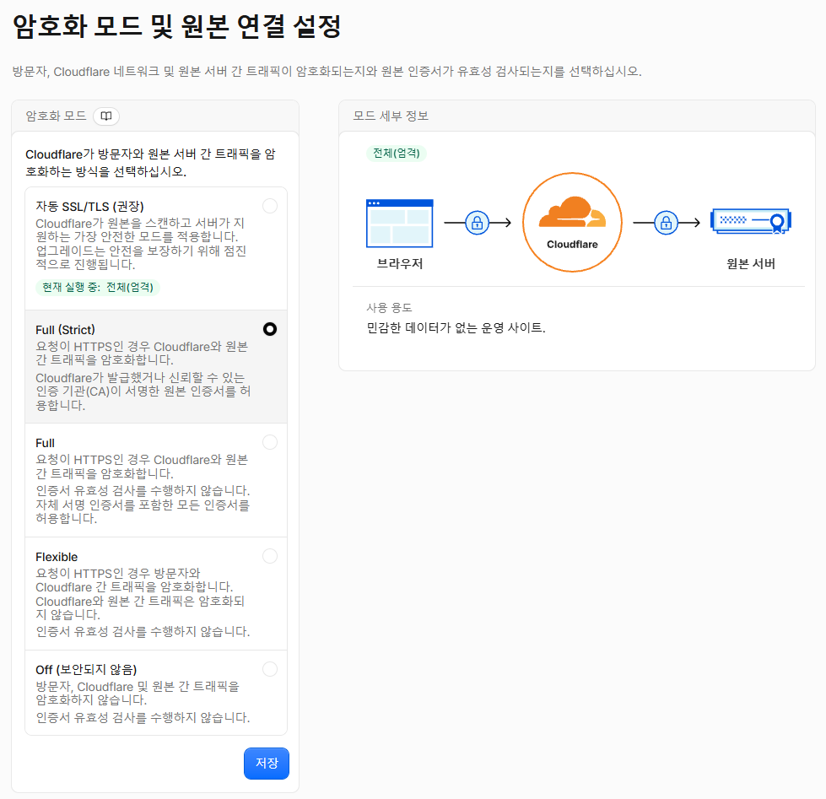The image size is (826, 799).
Task: Click the 사용 용도 label
Action: (x=389, y=308)
